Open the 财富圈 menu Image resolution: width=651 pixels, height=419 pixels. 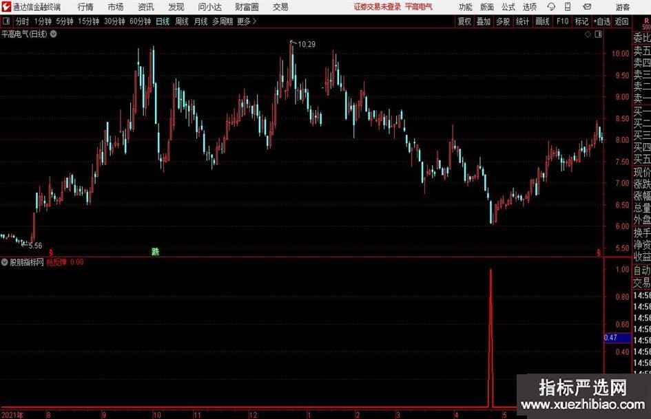[247, 7]
